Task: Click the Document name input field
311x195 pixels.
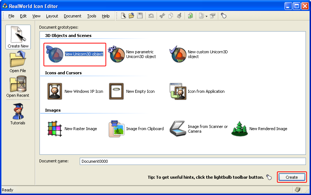Action: (192, 161)
